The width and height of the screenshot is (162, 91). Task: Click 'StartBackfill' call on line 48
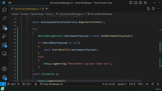(61, 50)
